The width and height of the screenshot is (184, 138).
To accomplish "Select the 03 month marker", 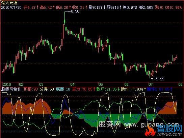I will pyautogui.click(x=41, y=84).
